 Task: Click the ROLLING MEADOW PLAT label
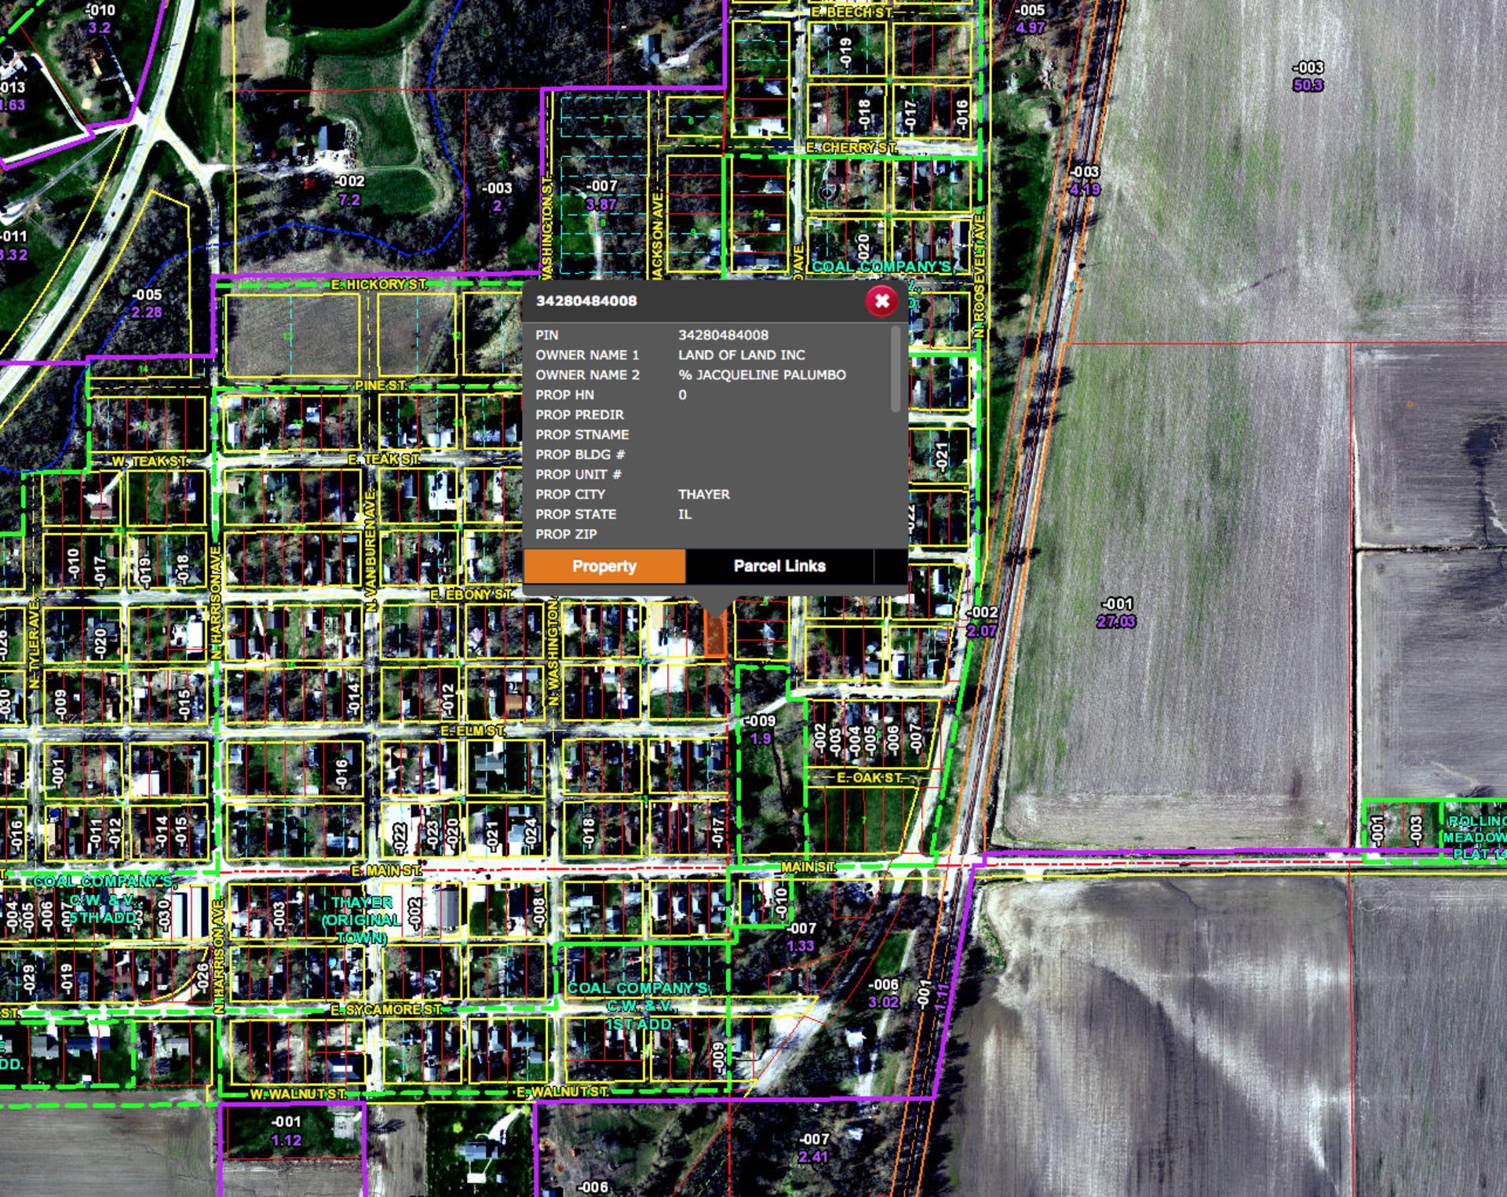(x=1476, y=837)
